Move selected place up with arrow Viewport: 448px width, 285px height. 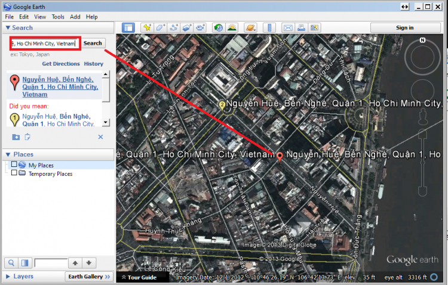click(x=75, y=263)
